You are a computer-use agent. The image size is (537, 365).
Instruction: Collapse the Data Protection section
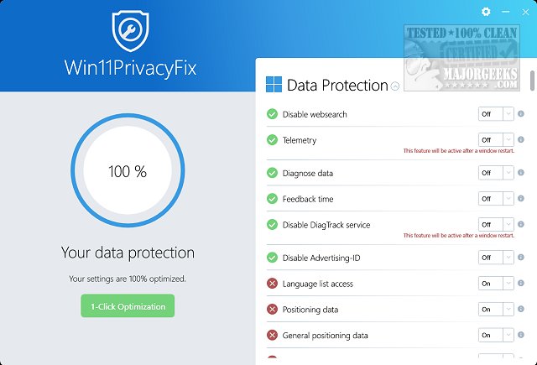pos(396,86)
